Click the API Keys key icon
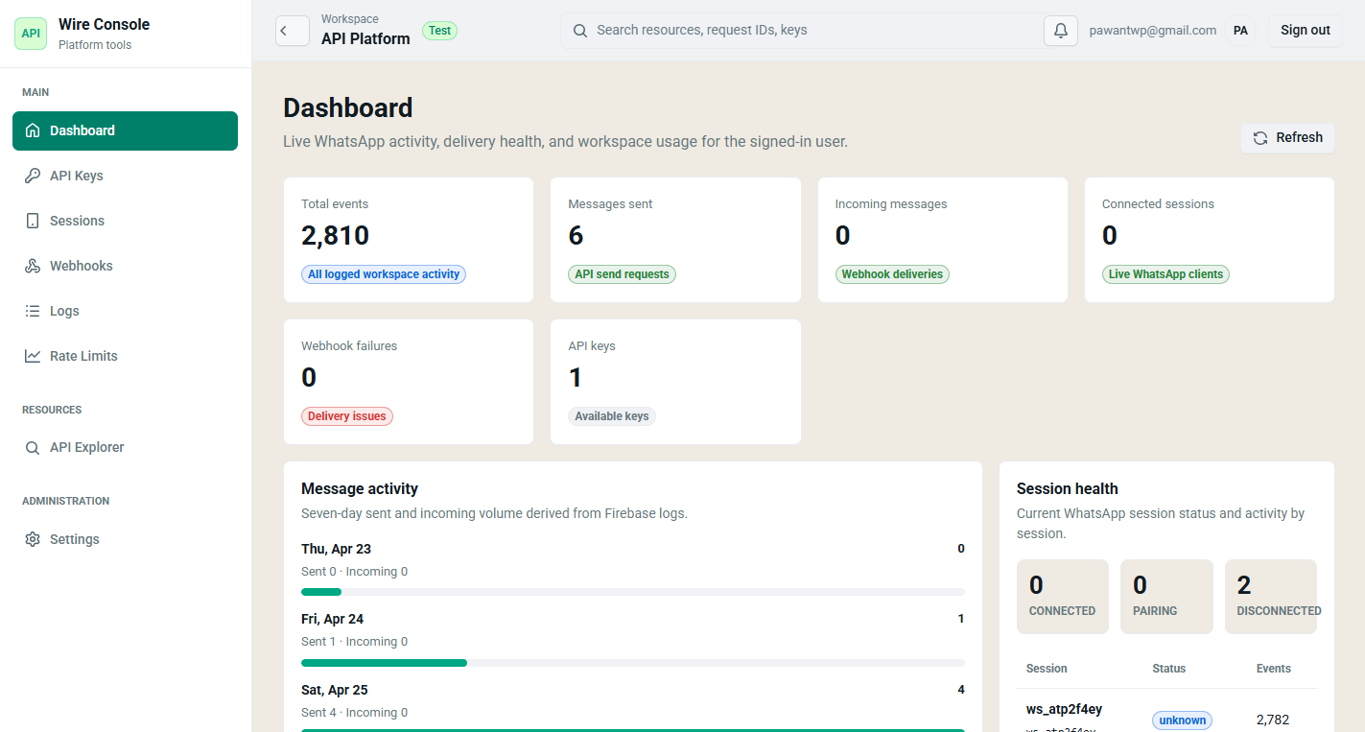 click(33, 176)
